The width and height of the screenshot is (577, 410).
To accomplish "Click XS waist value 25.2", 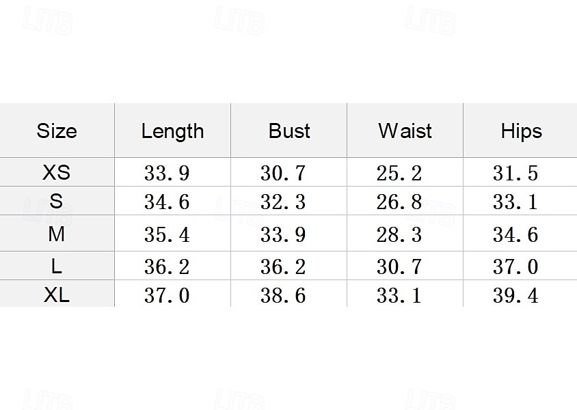I will 399,173.
